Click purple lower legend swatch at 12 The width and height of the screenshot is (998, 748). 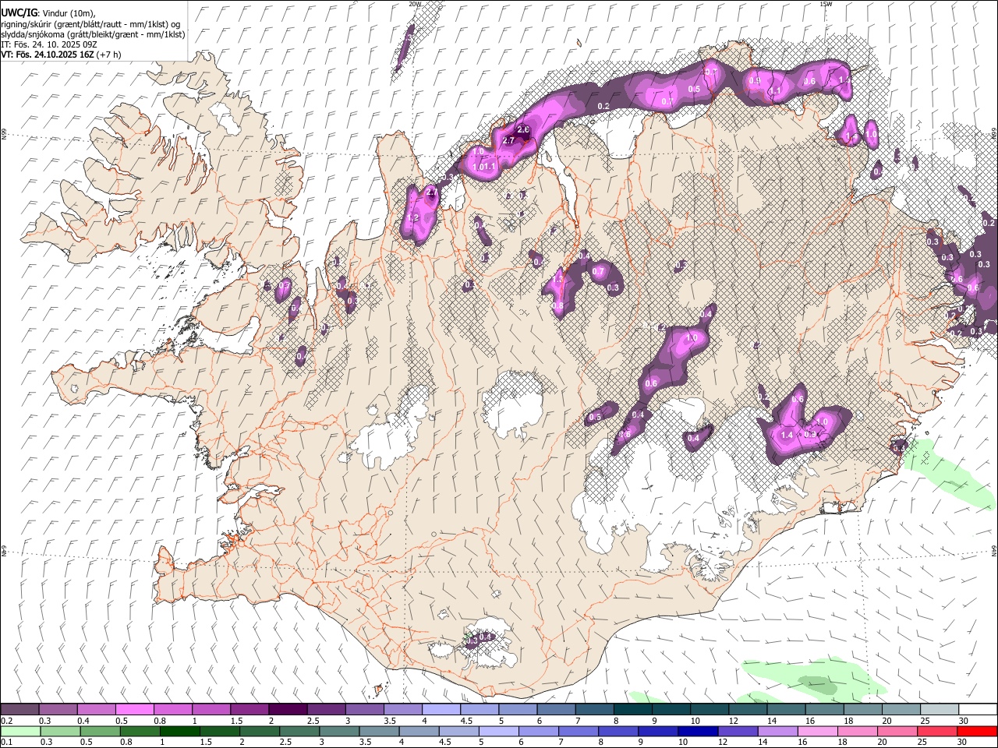click(x=738, y=731)
